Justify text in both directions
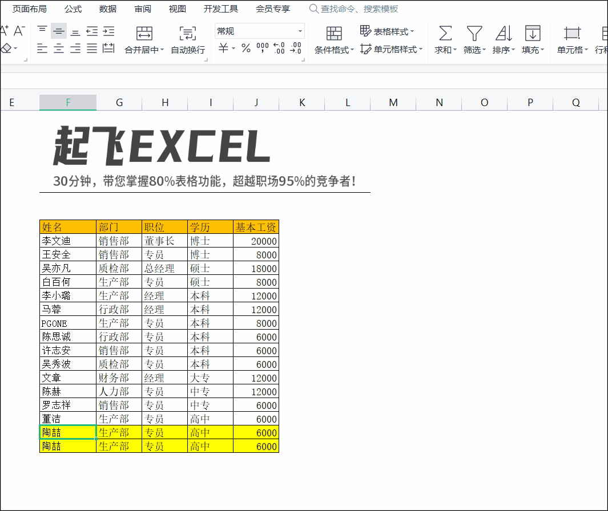The image size is (608, 511). [92, 48]
